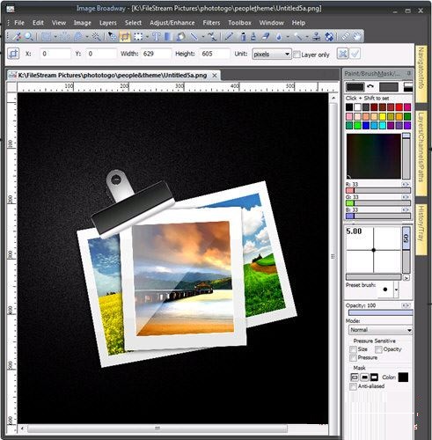
Task: Enable the Layer only checkbox
Action: [297, 55]
